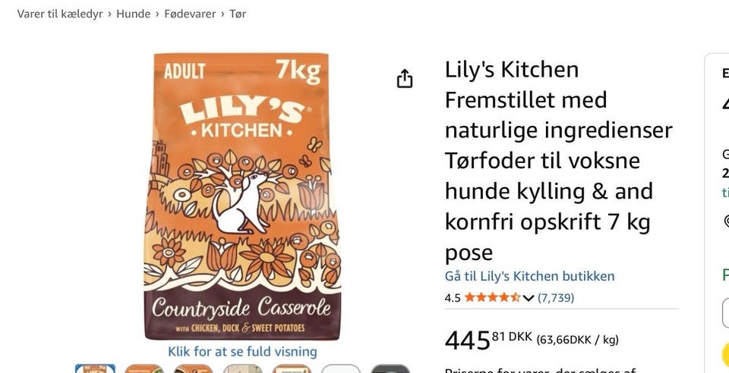Go to the 'Hunde' breadcrumb category
729x373 pixels.
tap(134, 14)
